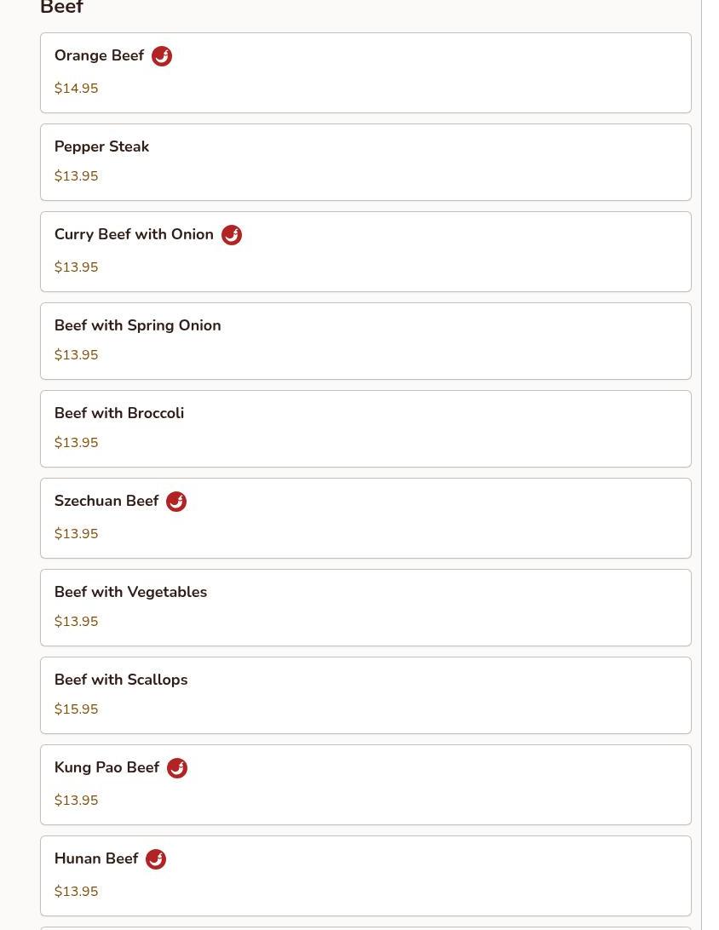This screenshot has height=930, width=719.
Task: Open the Orange Beef menu item
Action: coord(99,56)
